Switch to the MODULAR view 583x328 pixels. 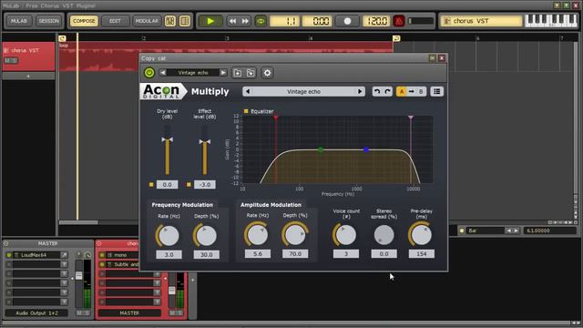point(147,21)
